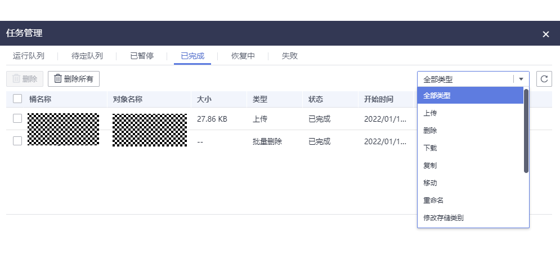
Task: Close the 任务管理 dialog
Action: pyautogui.click(x=545, y=34)
